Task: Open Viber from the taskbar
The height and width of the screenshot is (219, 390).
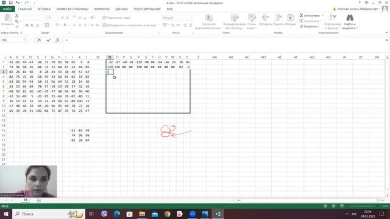Action: 104,214
